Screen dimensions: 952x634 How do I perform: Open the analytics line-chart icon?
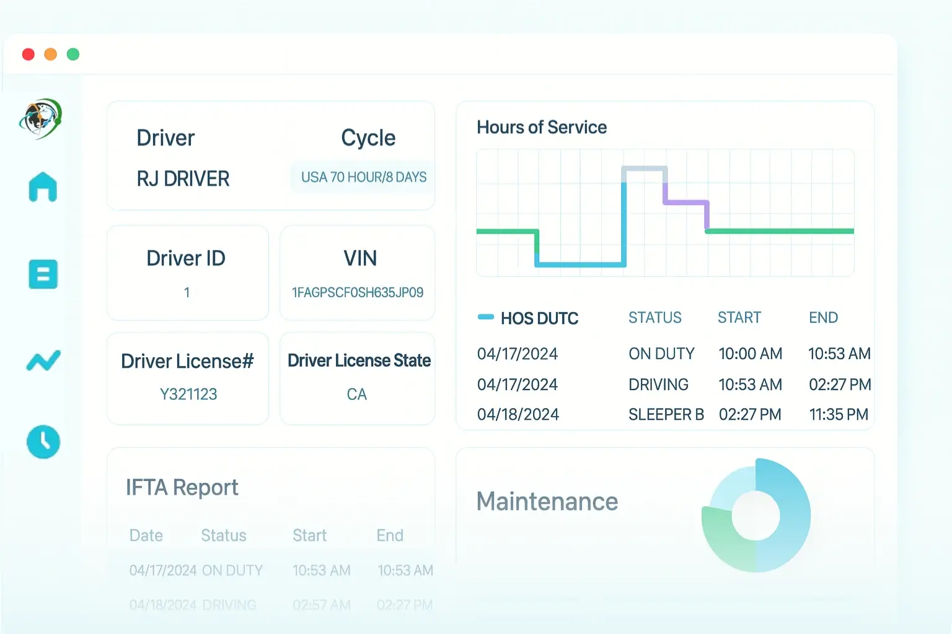point(43,359)
